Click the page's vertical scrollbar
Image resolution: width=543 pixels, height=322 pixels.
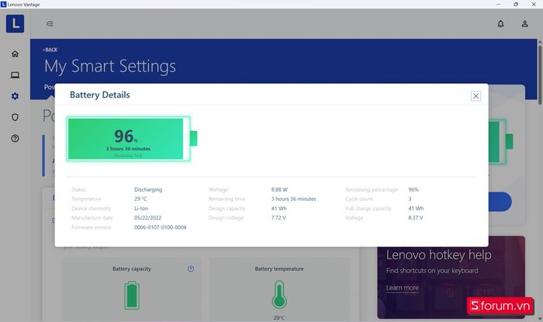coord(540,155)
